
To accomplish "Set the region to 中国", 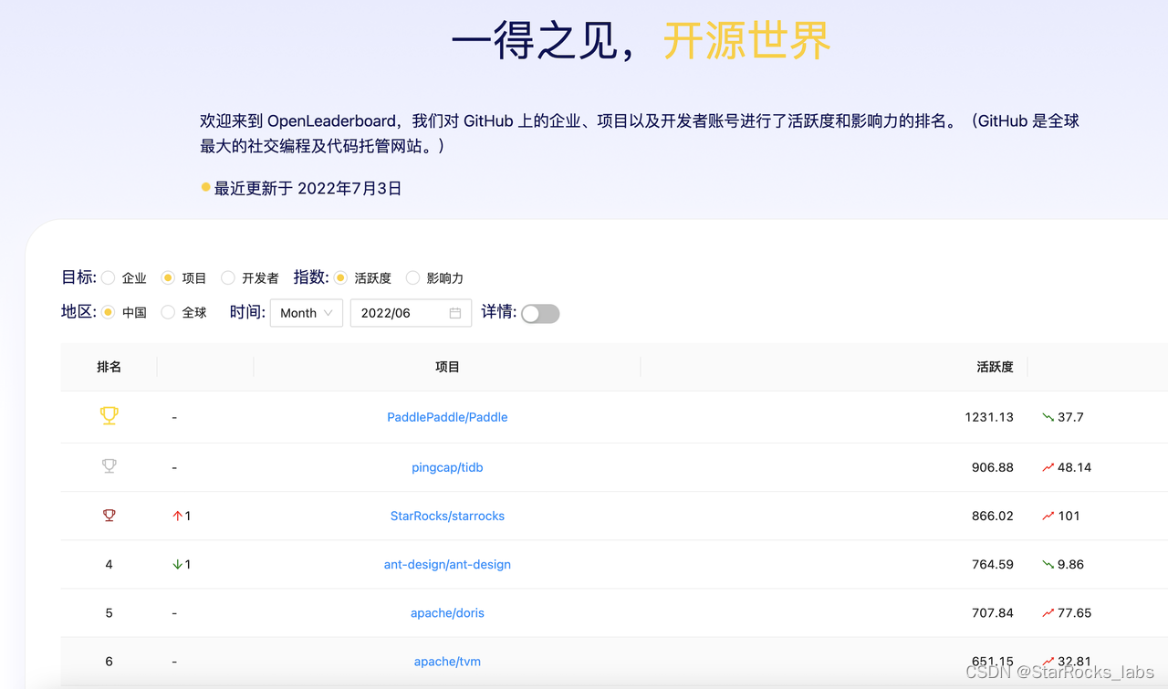I will (109, 312).
